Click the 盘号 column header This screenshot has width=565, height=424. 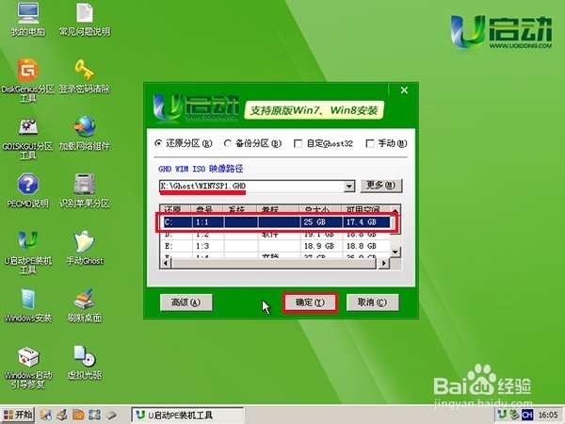(208, 209)
